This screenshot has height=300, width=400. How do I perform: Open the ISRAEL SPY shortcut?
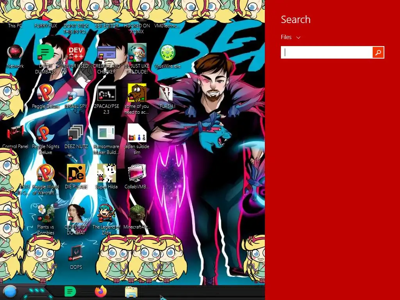76,93
